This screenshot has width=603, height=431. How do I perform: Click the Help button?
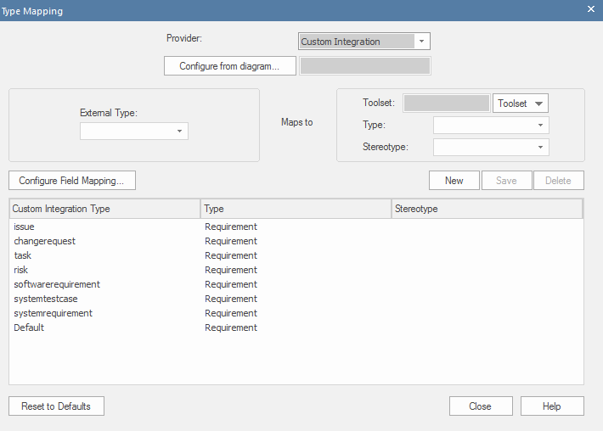point(552,406)
